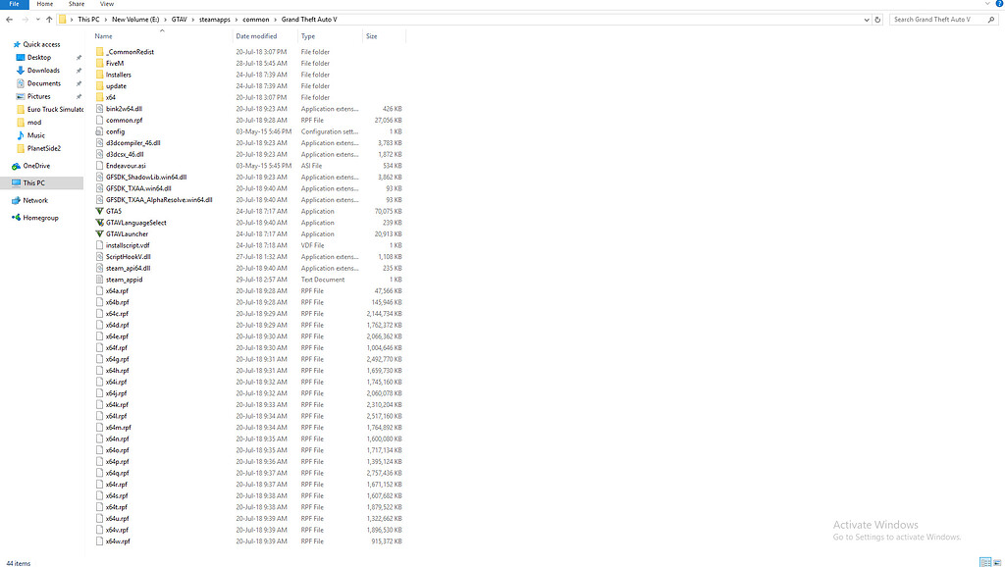Click inside the Search Grand Theft Auto V box

pyautogui.click(x=937, y=19)
